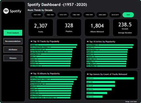Go to the Attributes page

point(13,50)
